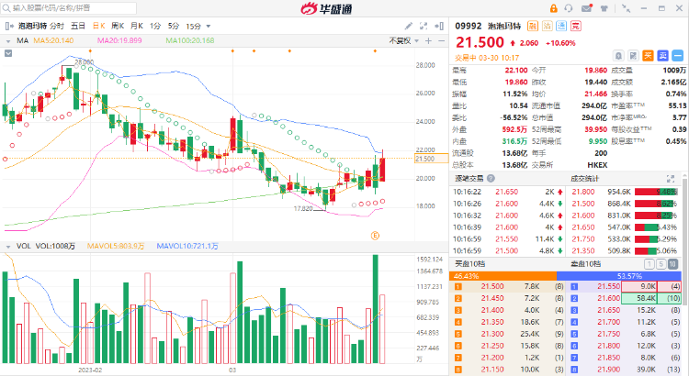Image resolution: width=689 pixels, height=376 pixels.
Task: Select the drawing pencil tool
Action: (409, 27)
